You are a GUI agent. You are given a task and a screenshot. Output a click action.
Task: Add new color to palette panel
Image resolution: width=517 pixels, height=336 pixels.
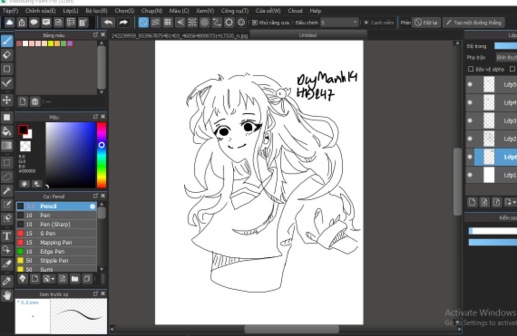pos(22,101)
